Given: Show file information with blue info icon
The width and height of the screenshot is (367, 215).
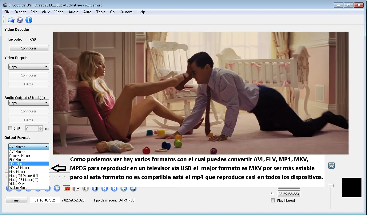Looking at the screenshot, I should [29, 20].
